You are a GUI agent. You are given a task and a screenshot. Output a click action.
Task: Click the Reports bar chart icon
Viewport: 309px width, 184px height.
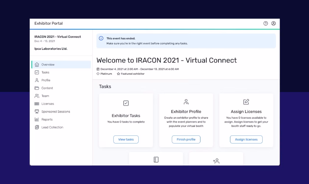[x=37, y=119]
